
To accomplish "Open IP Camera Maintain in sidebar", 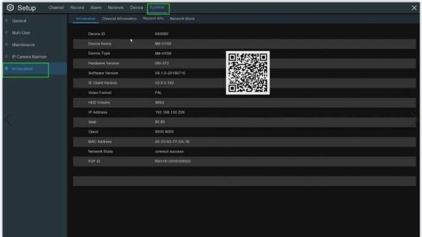I will 30,57.
